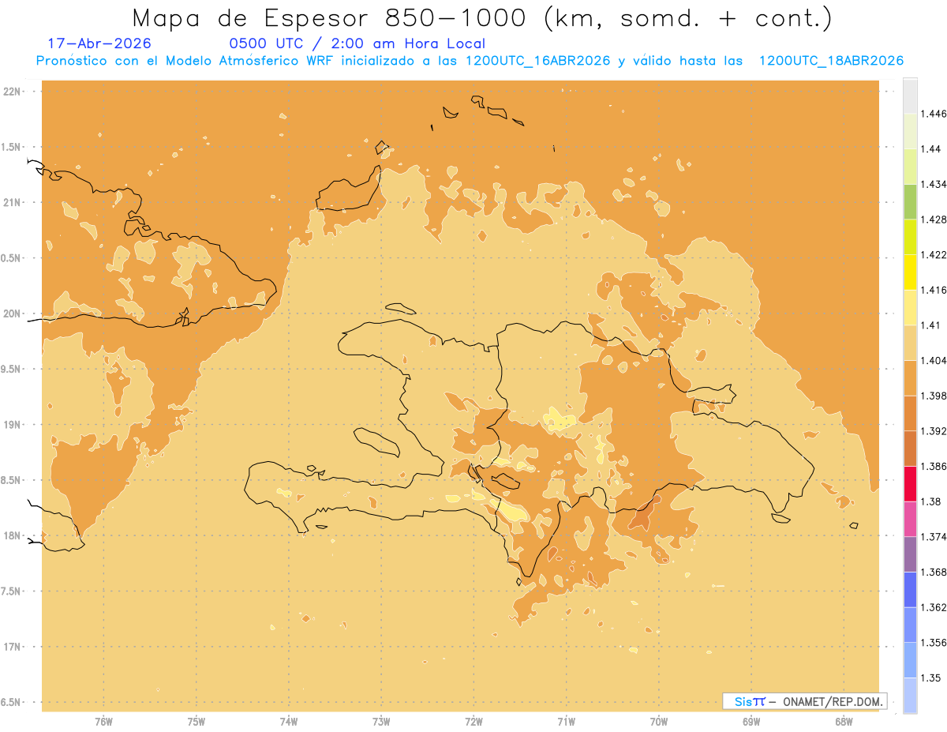The height and width of the screenshot is (732, 947).
Task: Click the bright yellow legend swatch
Action: [x=910, y=272]
